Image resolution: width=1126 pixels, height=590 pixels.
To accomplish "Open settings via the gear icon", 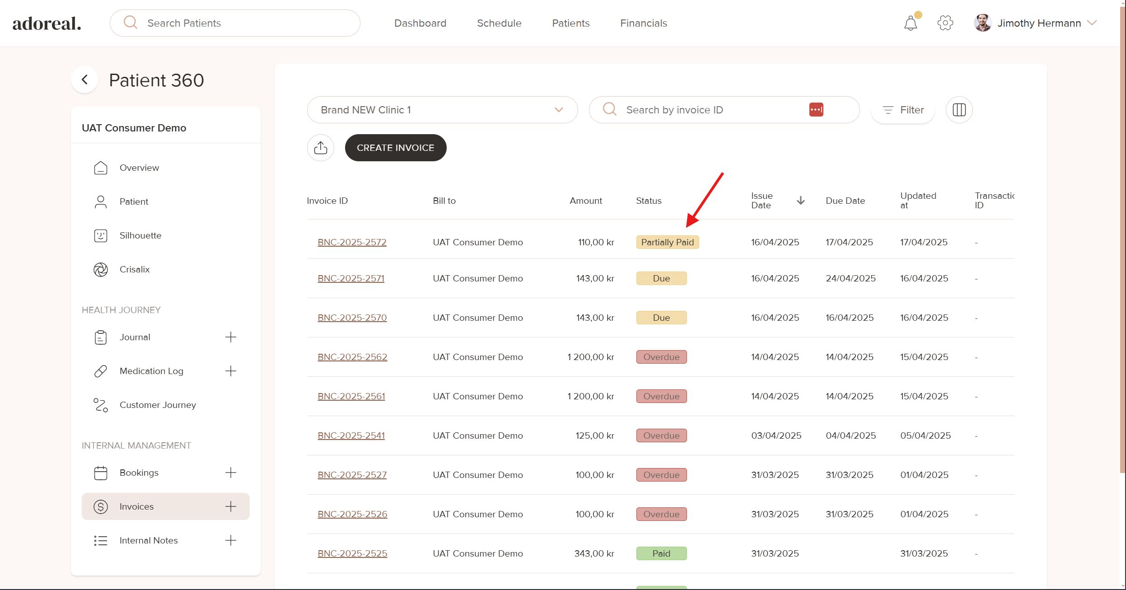I will [x=945, y=23].
